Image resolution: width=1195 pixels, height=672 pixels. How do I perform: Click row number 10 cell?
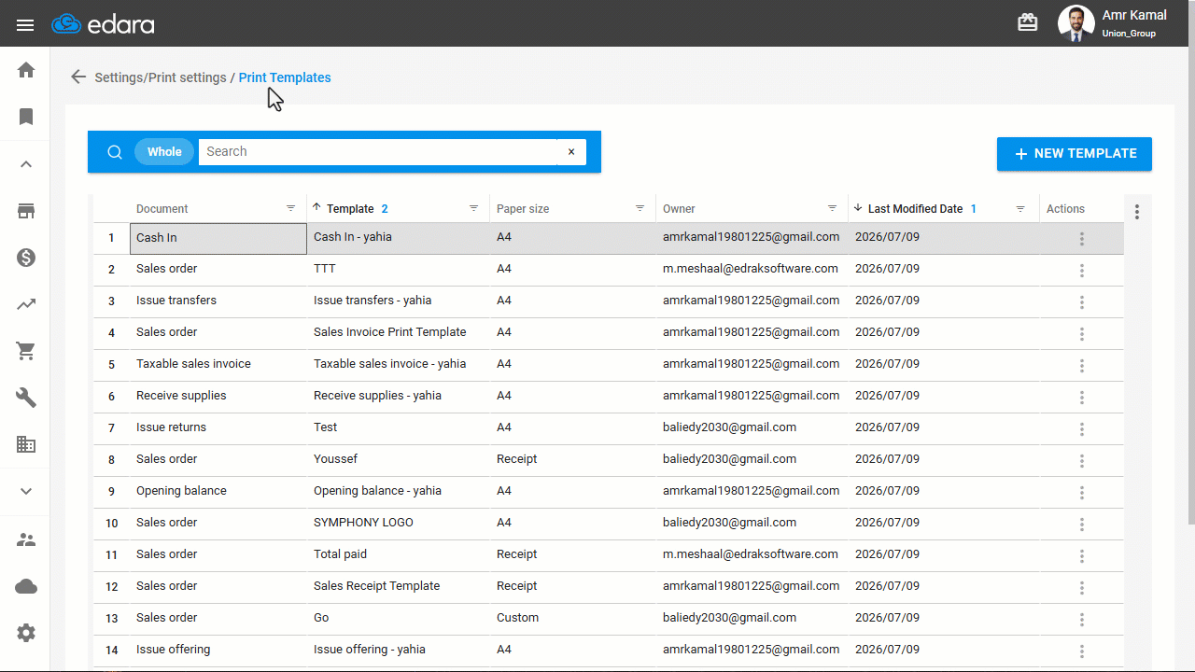click(x=111, y=524)
